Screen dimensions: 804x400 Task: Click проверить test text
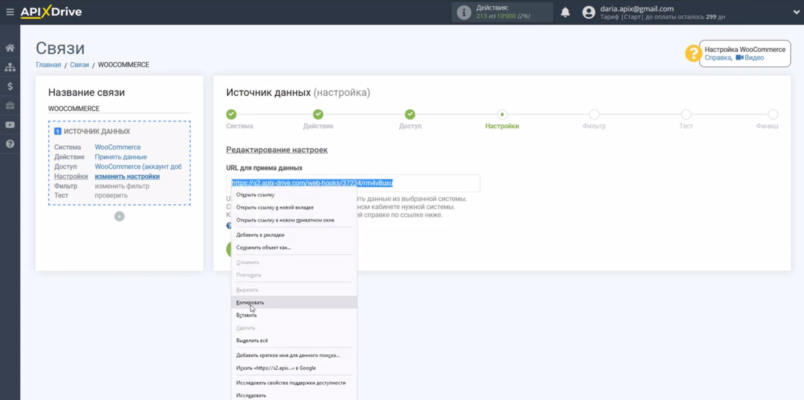click(111, 195)
